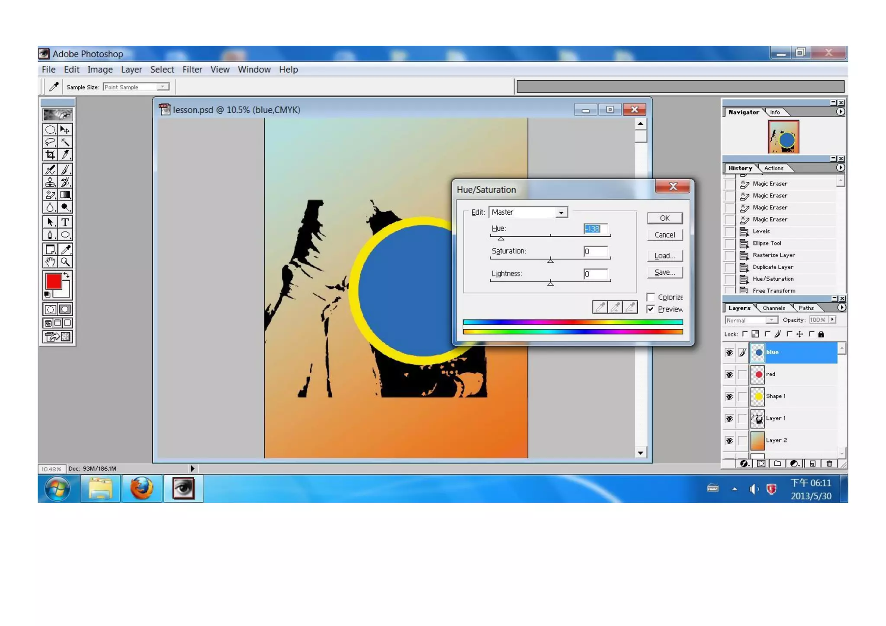886x626 pixels.
Task: Open status bar info arrow menu
Action: [193, 468]
